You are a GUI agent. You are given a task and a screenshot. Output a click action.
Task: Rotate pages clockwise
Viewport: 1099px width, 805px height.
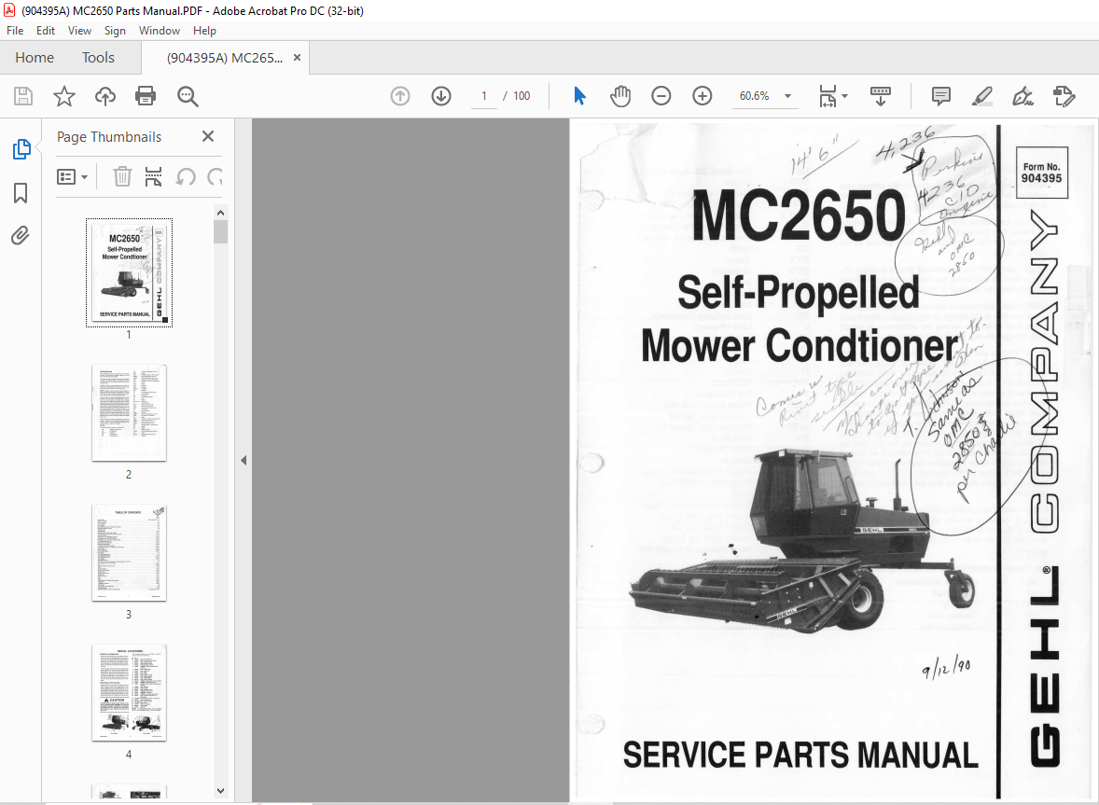click(x=216, y=176)
